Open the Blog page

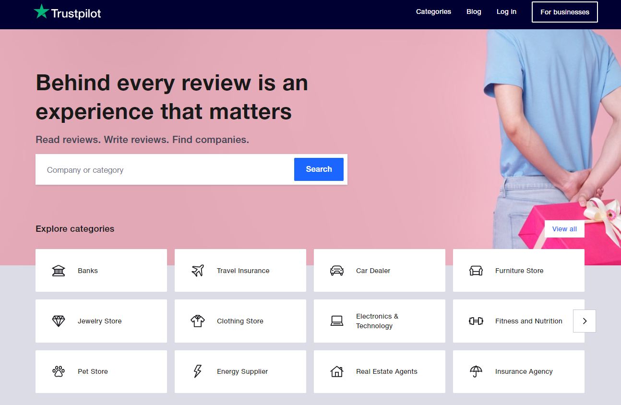pyautogui.click(x=474, y=12)
